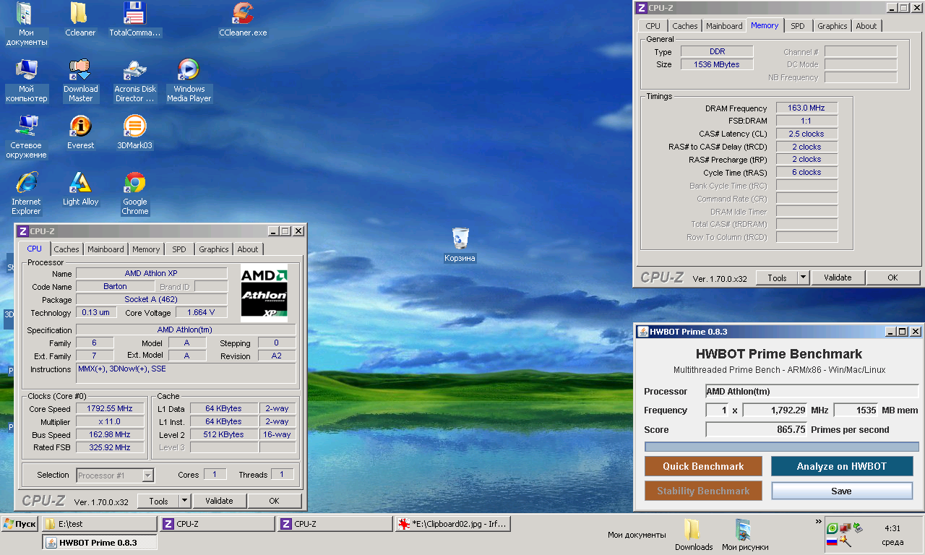Image resolution: width=925 pixels, height=555 pixels.
Task: Switch to SPD tab in Memory window
Action: coord(798,26)
